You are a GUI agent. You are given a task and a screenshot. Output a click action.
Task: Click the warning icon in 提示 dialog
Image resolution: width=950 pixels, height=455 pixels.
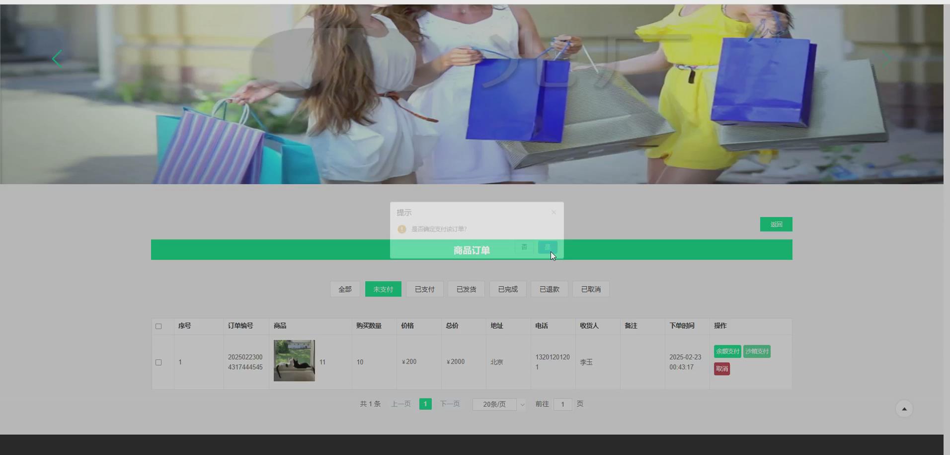(x=402, y=229)
